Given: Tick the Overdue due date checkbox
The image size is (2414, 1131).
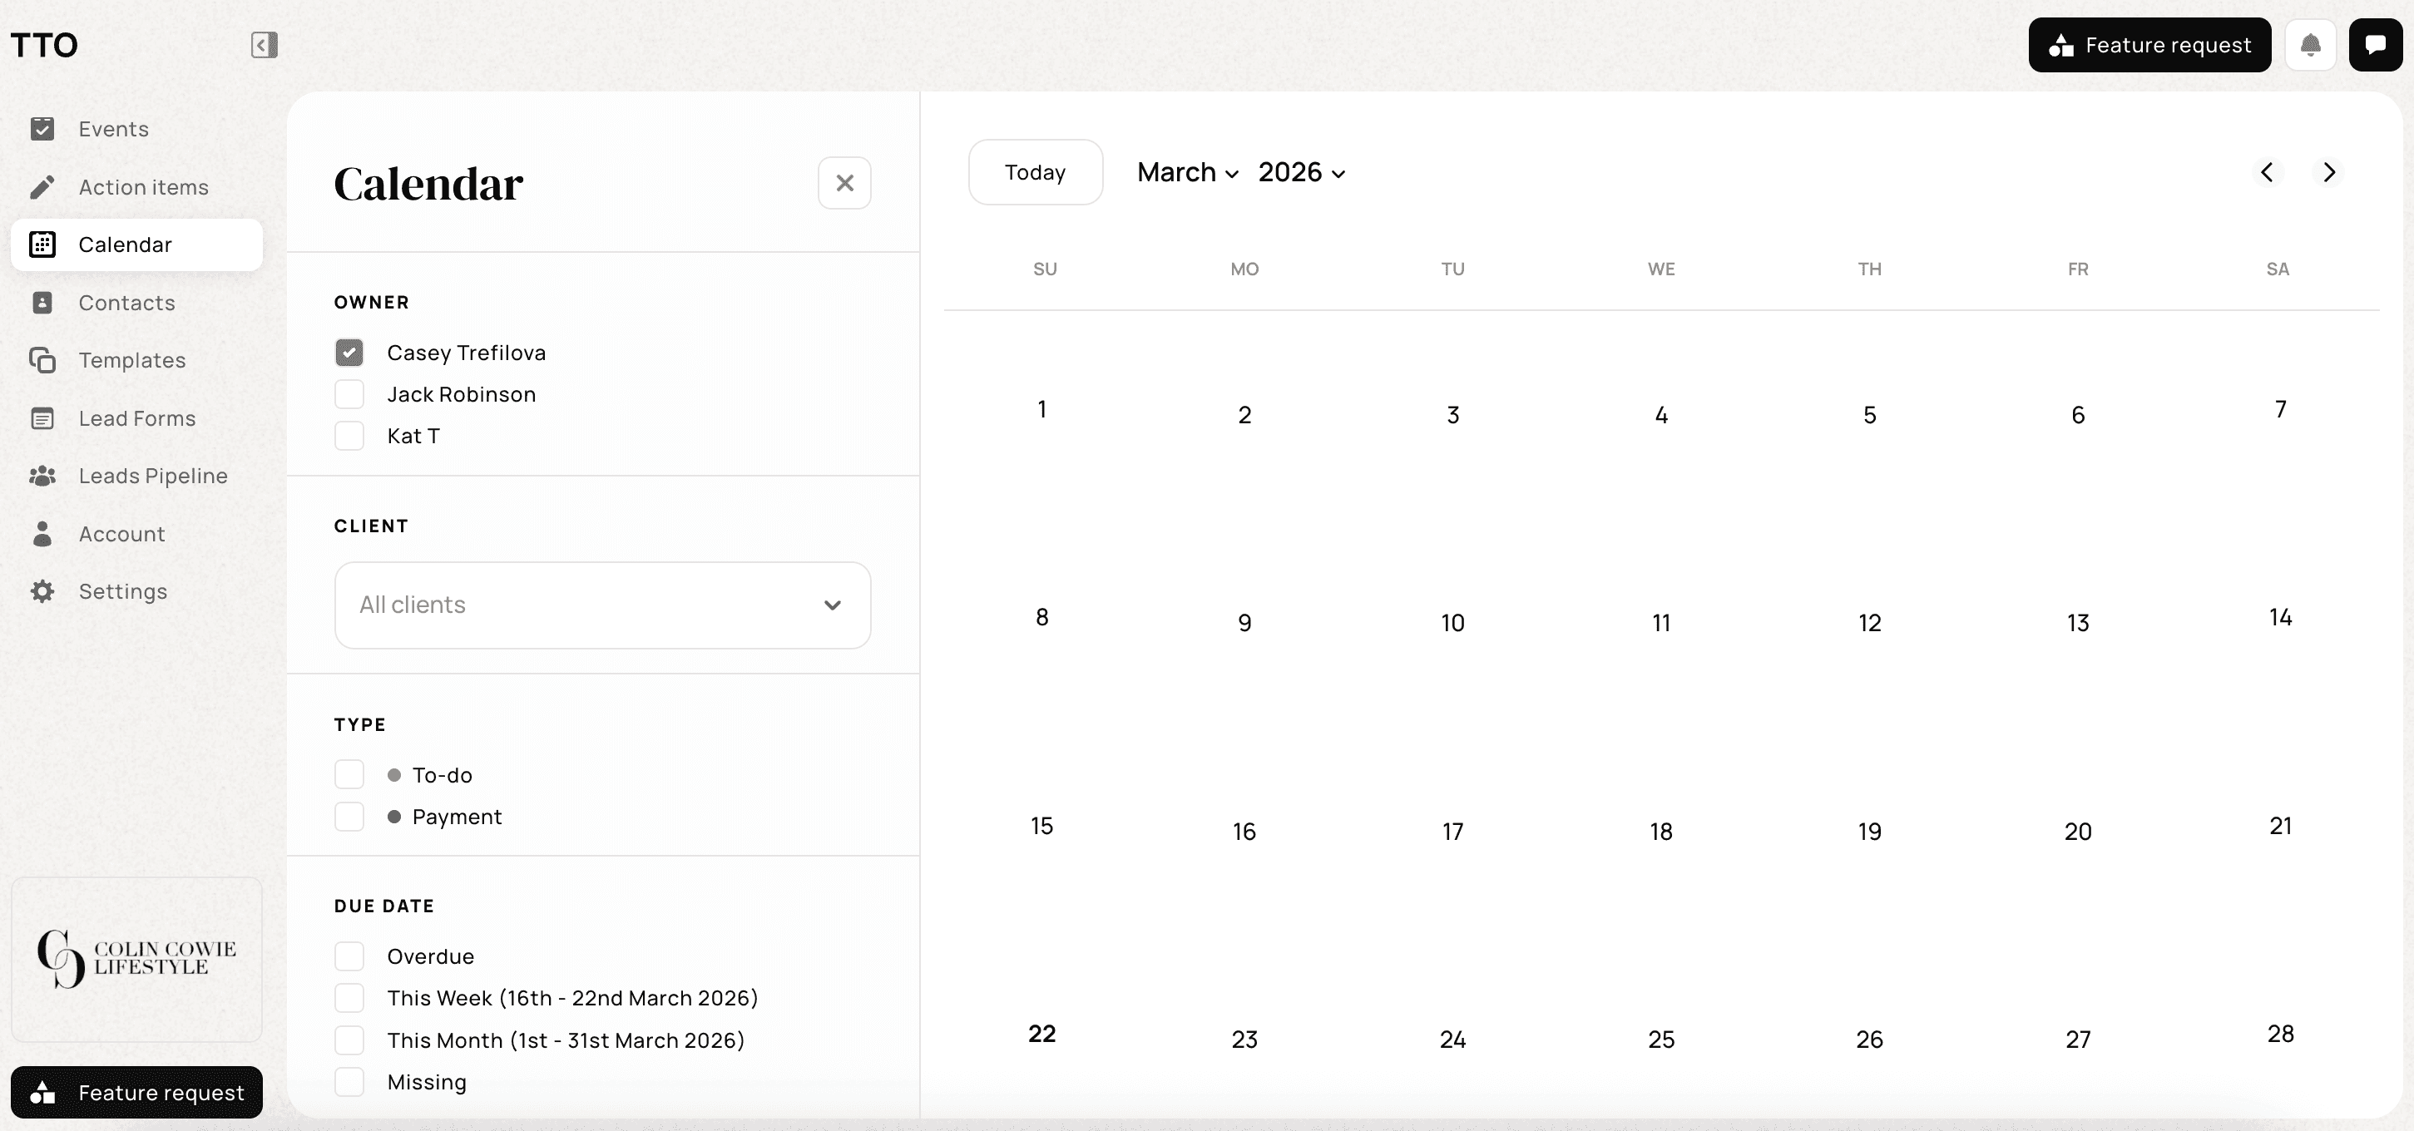Looking at the screenshot, I should coord(349,956).
